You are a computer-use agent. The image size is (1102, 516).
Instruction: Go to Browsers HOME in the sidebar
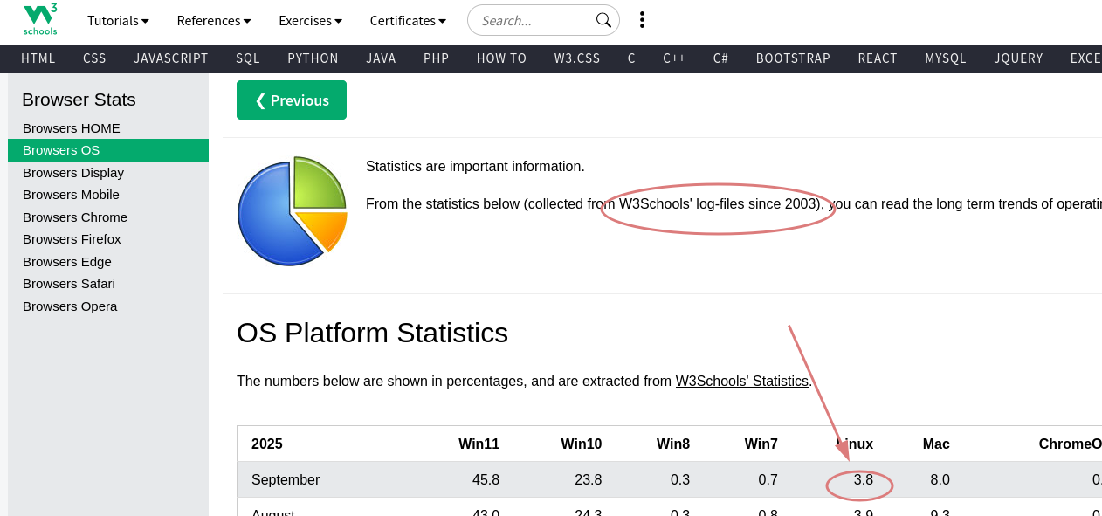[71, 127]
